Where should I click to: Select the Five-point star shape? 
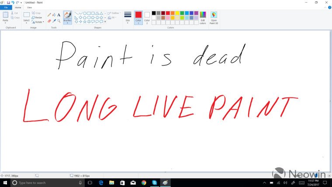pyautogui.click(x=84, y=21)
